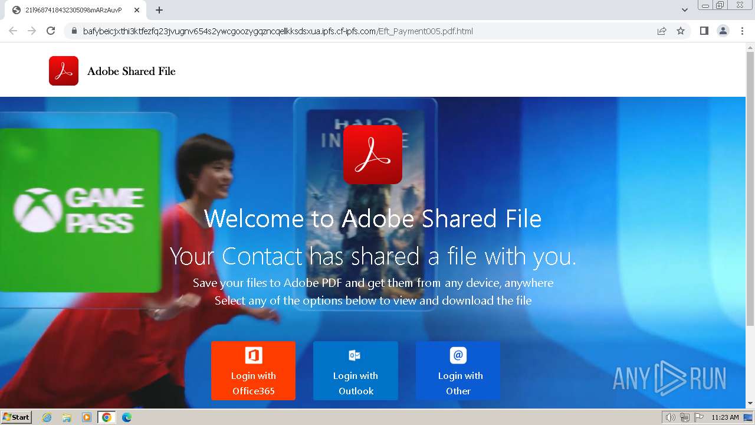The width and height of the screenshot is (755, 425).
Task: Open the Windows Start menu
Action: (17, 417)
